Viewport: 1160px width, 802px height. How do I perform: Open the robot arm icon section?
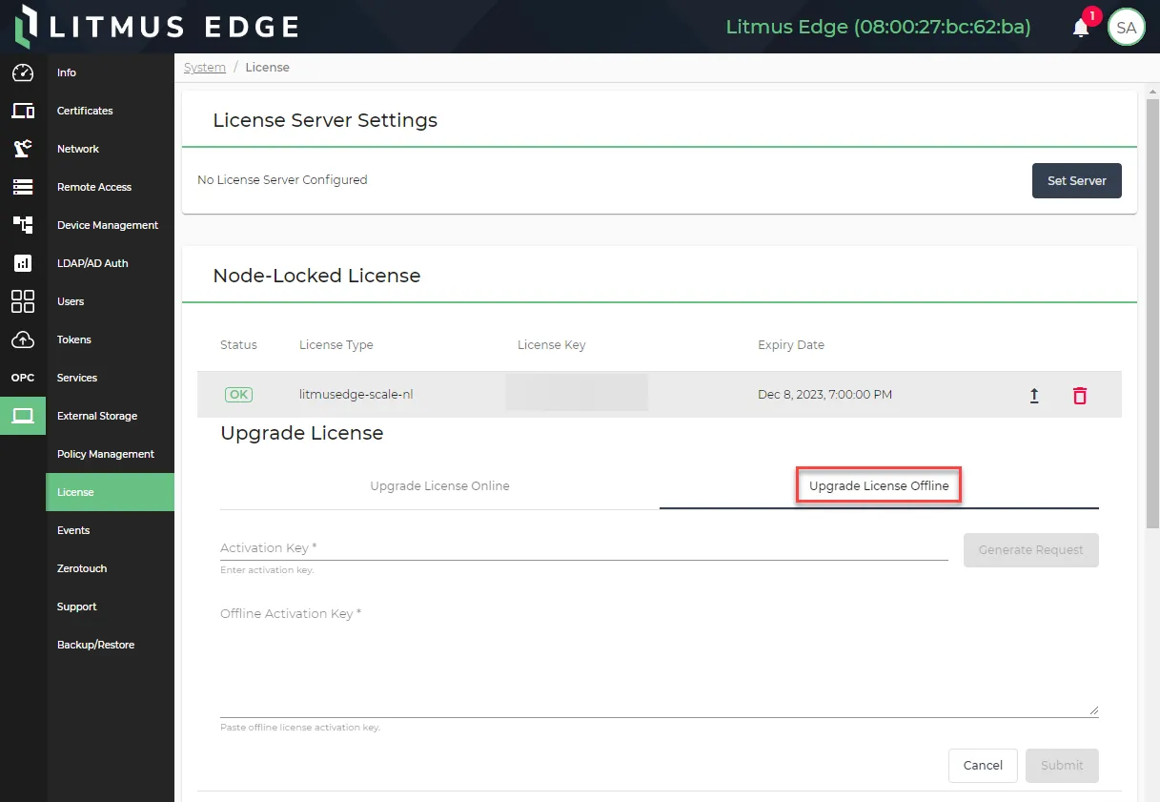23,149
